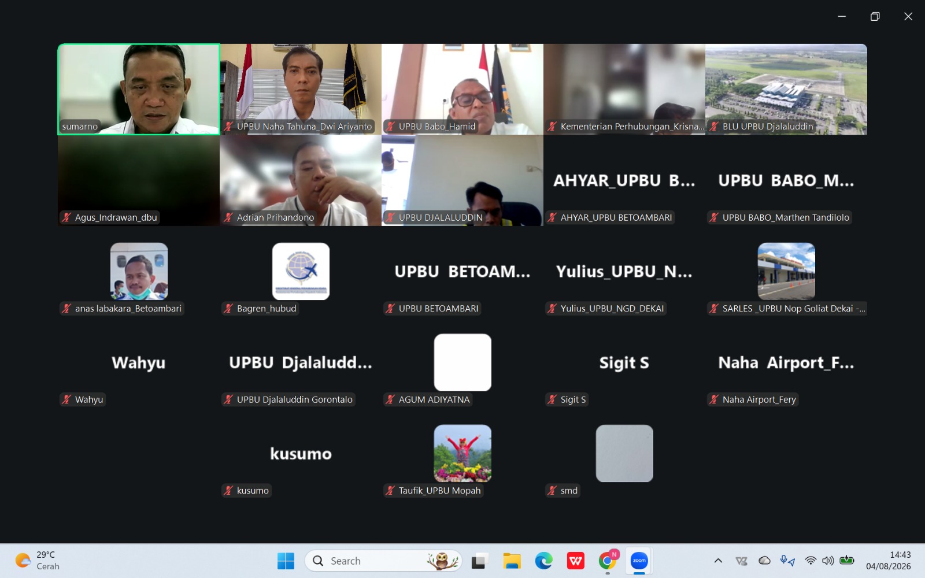Click the Windows Start button
Viewport: 925px width, 578px height.
point(286,561)
